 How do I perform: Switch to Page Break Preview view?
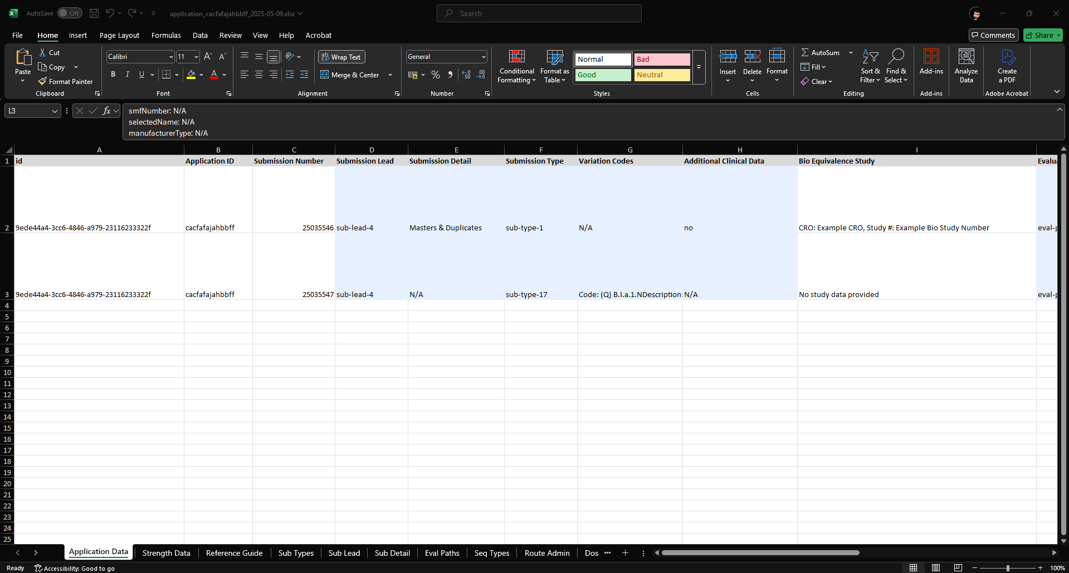(x=958, y=567)
